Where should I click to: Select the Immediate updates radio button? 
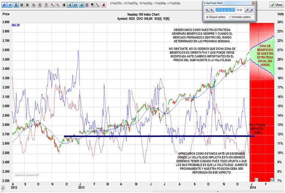230,17
